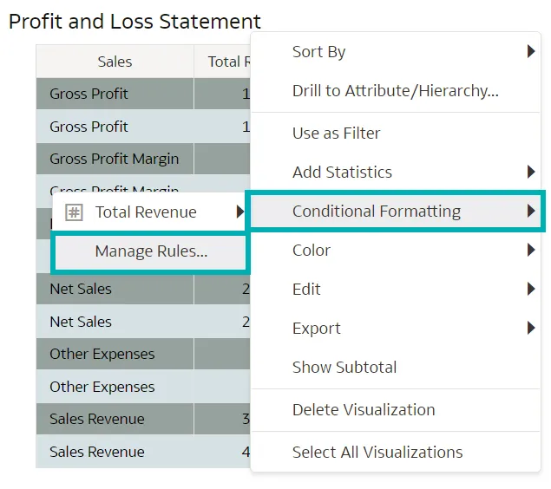Expand the Edit submenu arrow
The height and width of the screenshot is (489, 551).
click(x=531, y=290)
